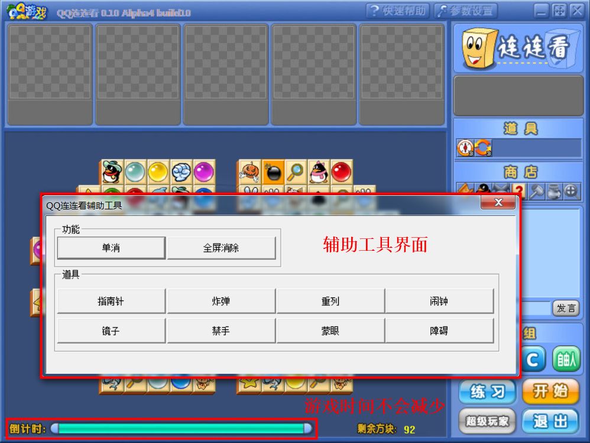
Task: Pick the red ball tile in the top row
Action: [342, 172]
